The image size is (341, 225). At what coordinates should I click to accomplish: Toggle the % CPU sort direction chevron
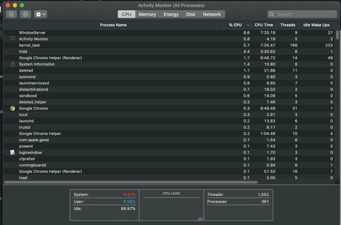click(x=248, y=25)
